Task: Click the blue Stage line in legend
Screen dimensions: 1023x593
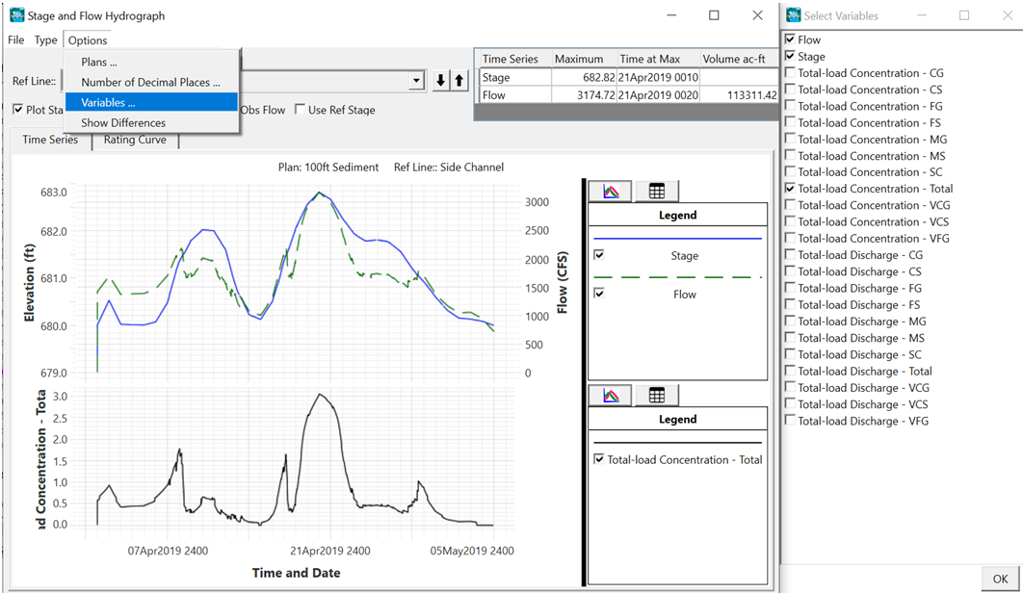Action: [677, 238]
